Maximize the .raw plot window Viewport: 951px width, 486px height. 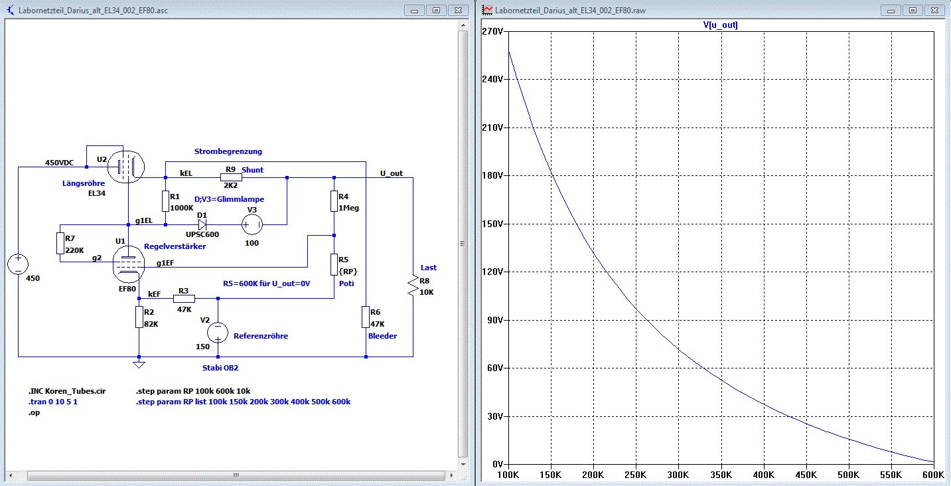tap(913, 11)
